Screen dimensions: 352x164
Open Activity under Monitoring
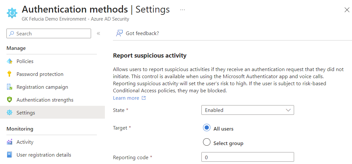click(25, 142)
